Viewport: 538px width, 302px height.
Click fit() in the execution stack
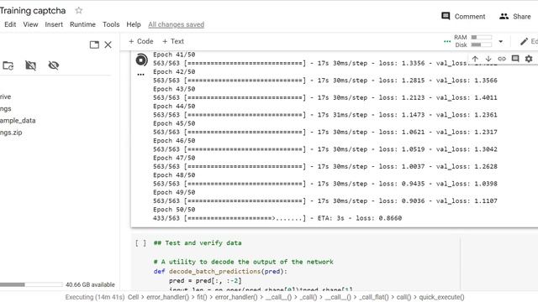tap(202, 297)
